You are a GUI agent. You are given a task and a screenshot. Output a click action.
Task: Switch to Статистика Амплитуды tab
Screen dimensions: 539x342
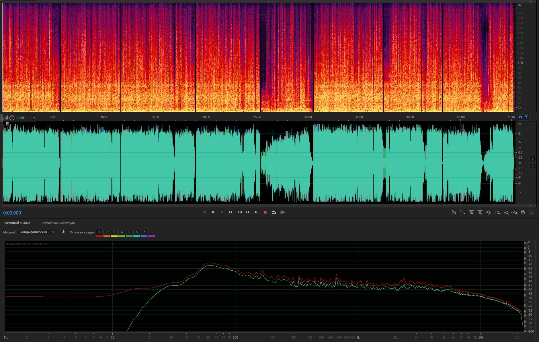58,223
